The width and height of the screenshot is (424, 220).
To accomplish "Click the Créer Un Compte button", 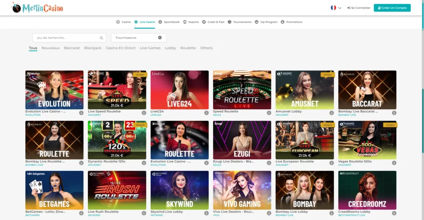I will point(392,8).
